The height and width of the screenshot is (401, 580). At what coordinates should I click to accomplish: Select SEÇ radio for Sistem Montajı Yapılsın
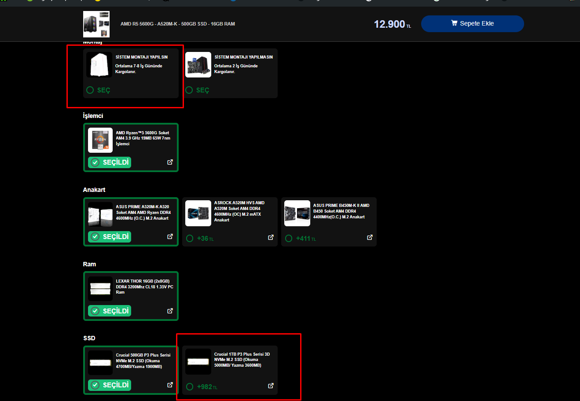(90, 90)
